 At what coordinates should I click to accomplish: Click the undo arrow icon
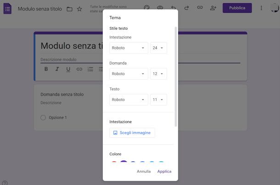pos(173,8)
